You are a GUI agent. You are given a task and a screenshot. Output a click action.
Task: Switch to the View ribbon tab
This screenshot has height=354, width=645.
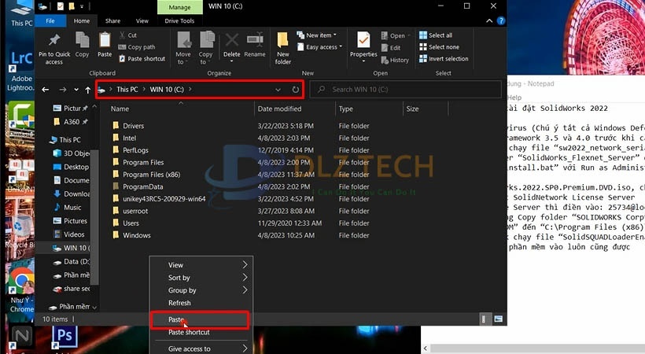(x=142, y=20)
